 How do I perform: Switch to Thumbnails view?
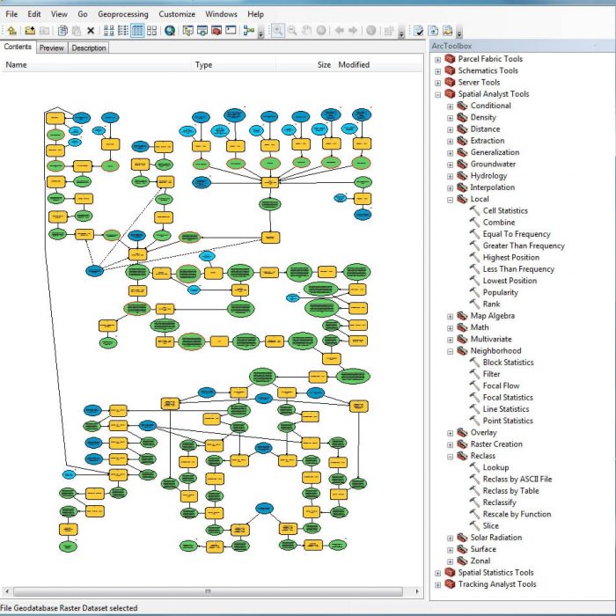(x=151, y=30)
